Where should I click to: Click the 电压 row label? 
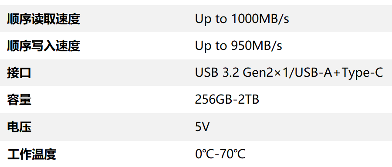tap(19, 127)
